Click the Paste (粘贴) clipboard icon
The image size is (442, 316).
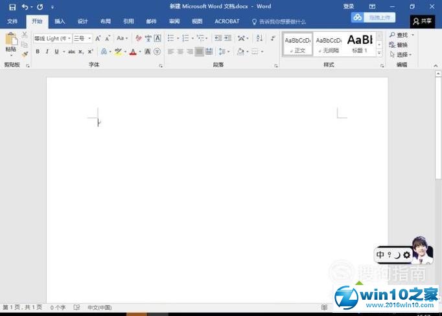coord(11,39)
